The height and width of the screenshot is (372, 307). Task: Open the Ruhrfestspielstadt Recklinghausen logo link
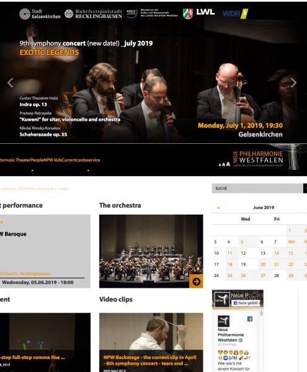pos(93,14)
